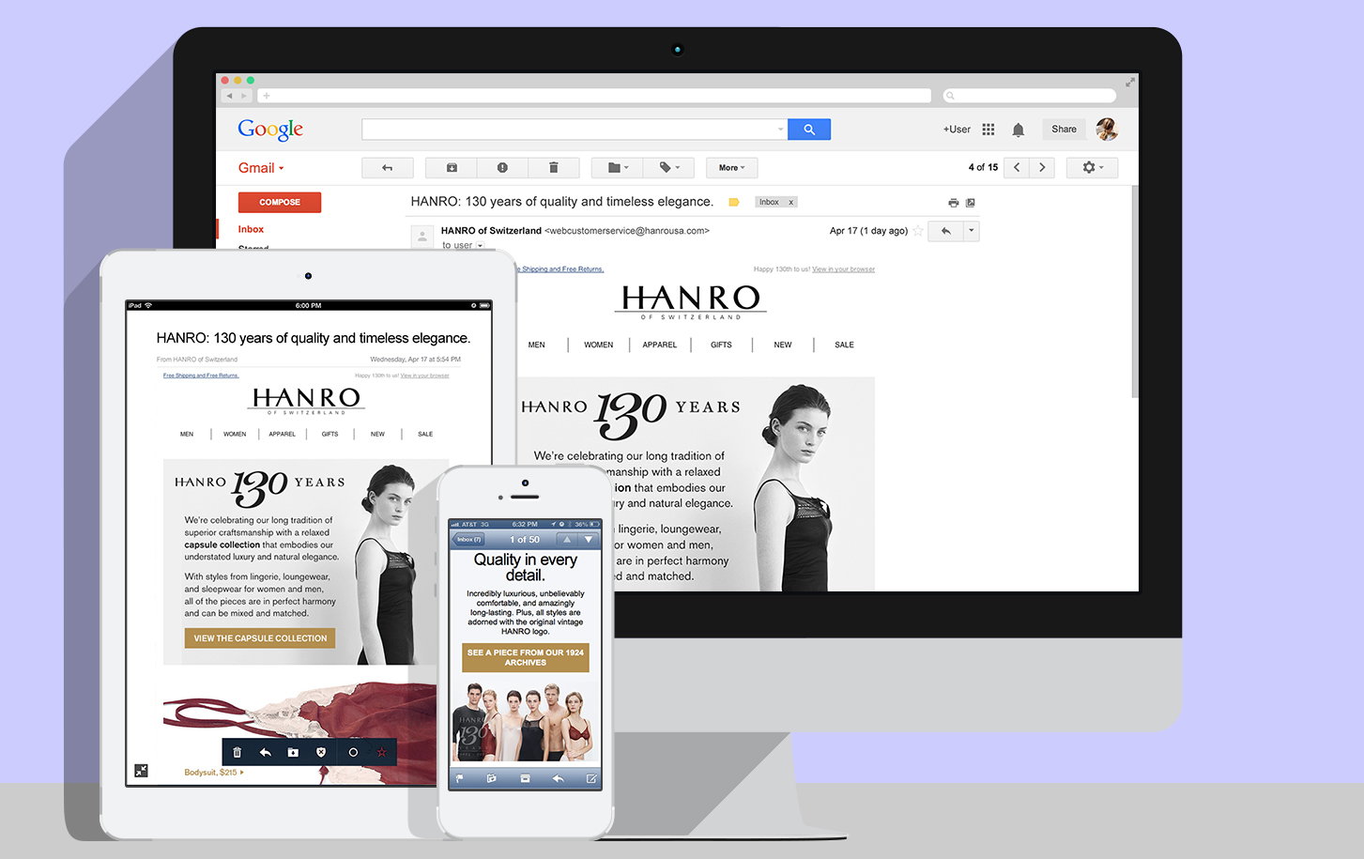Reply using the arrow beside the email date
This screenshot has height=859, width=1364.
[x=946, y=231]
